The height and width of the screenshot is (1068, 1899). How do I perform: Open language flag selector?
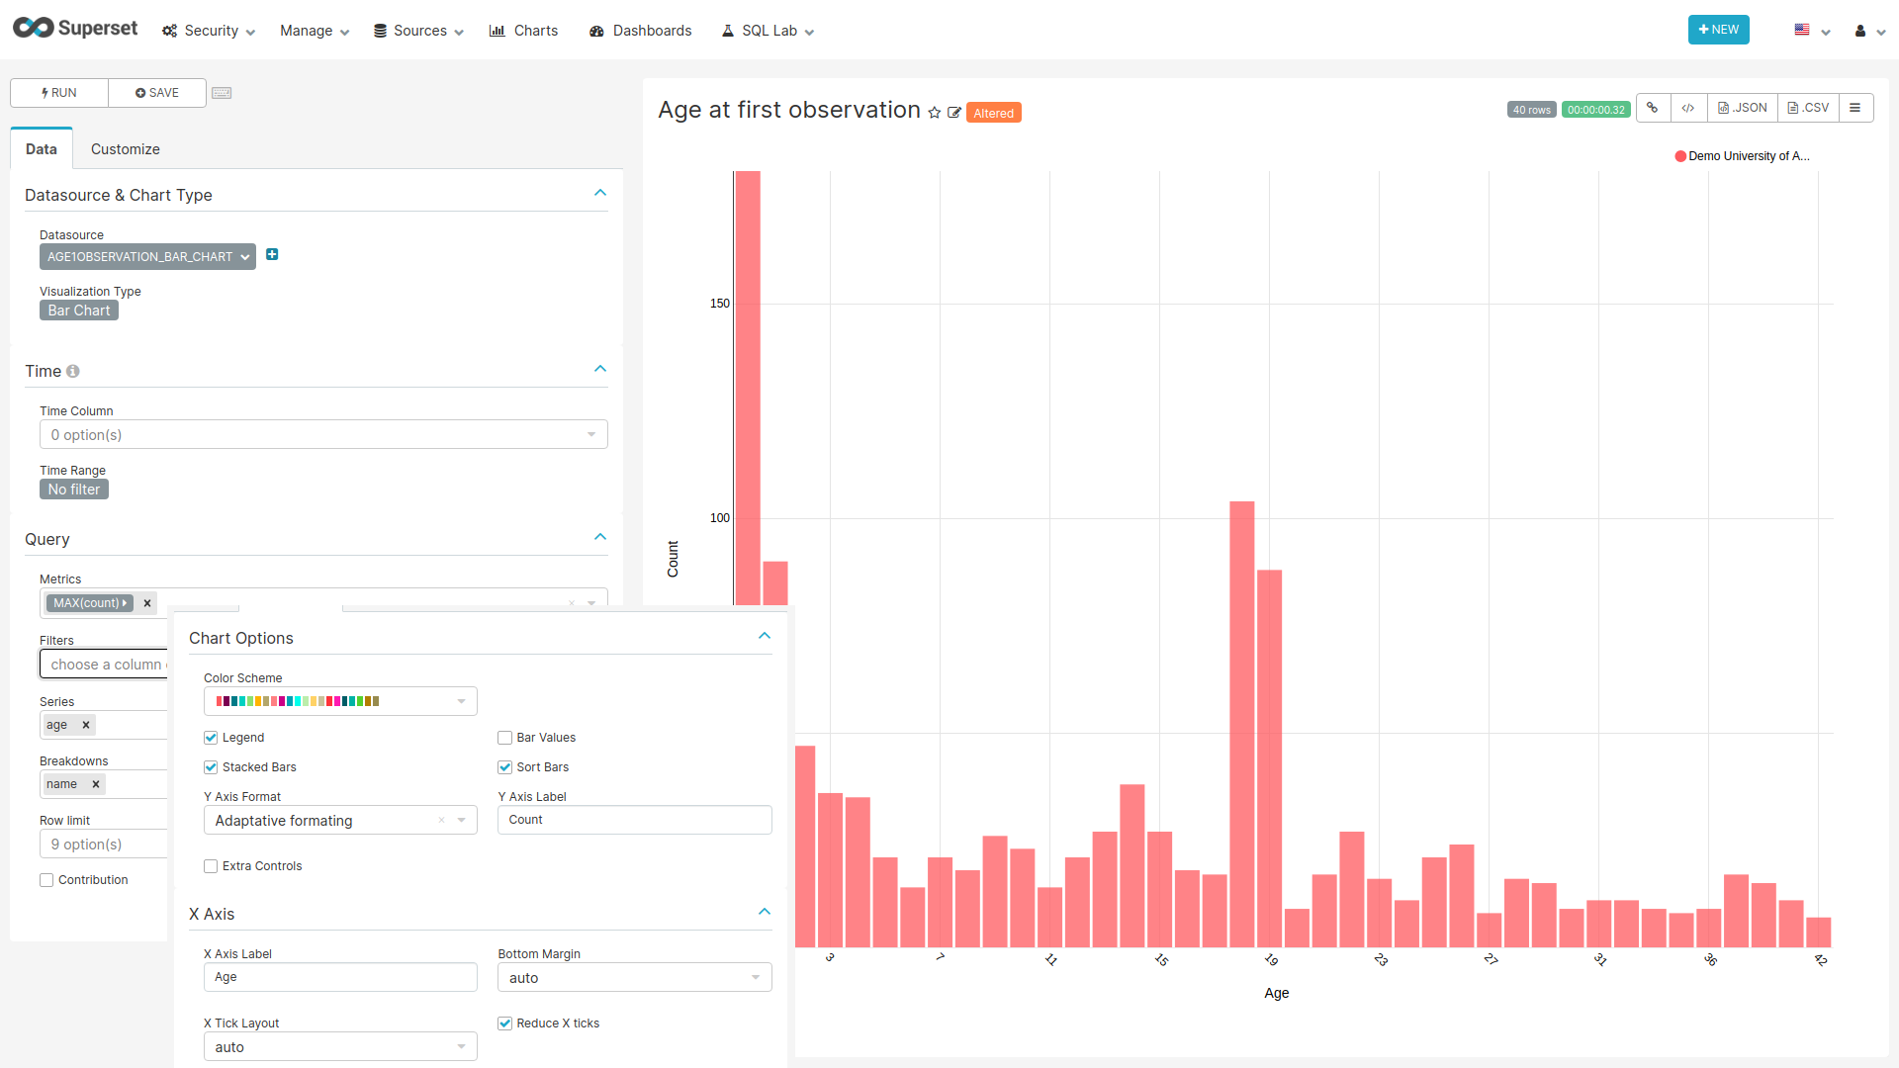click(x=1812, y=31)
